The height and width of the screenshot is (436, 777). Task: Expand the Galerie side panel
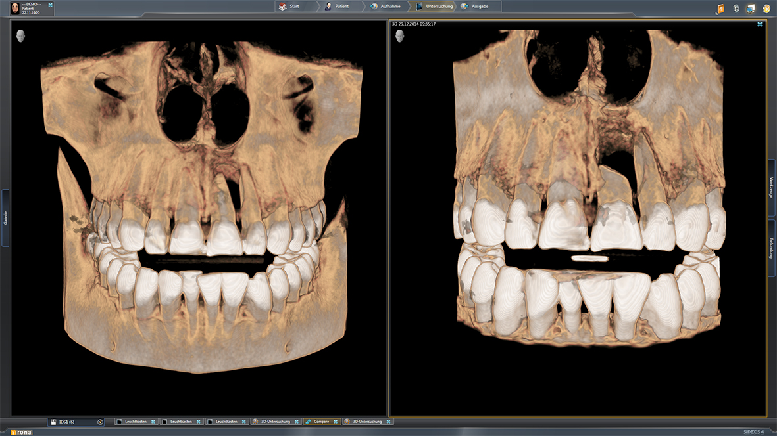5,218
